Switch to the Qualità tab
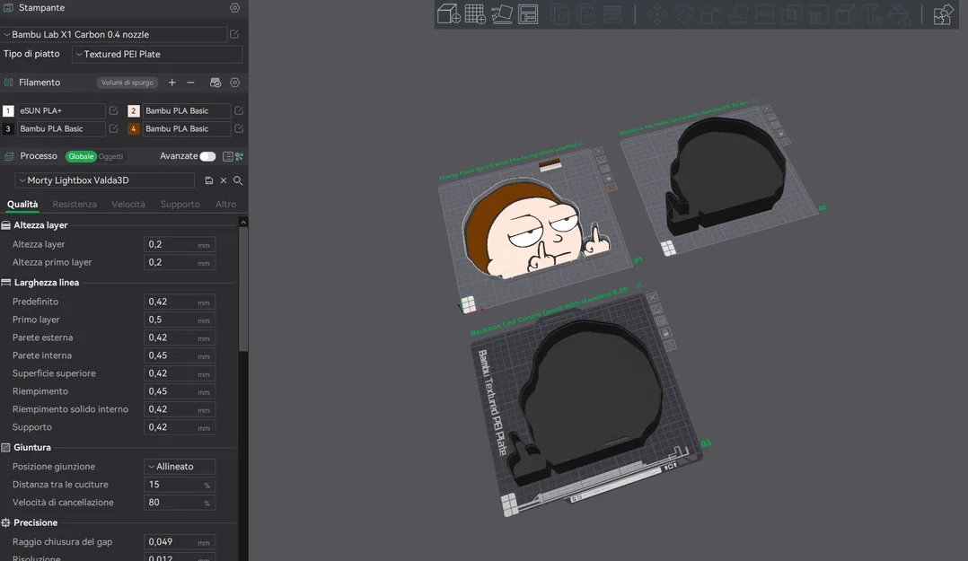Viewport: 968px width, 561px height. pyautogui.click(x=22, y=205)
